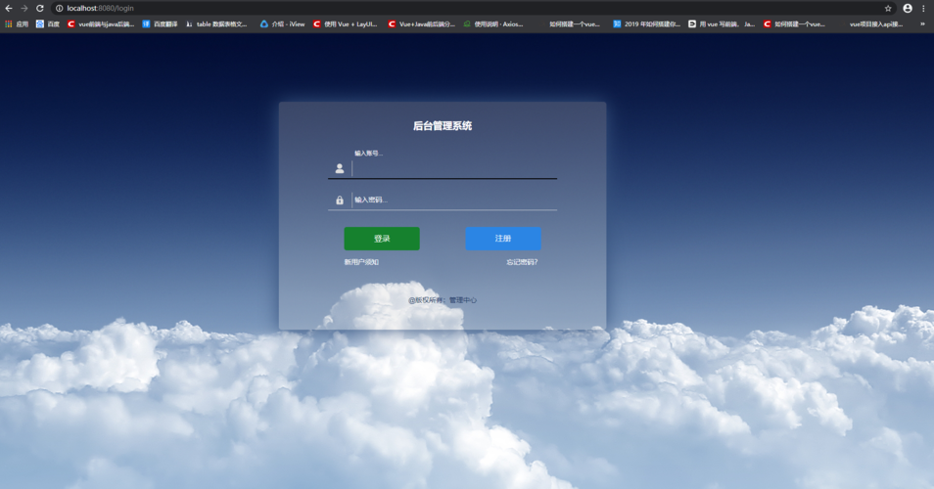Open the 2019 年如何搭建你 bookmark
Screen dimensions: 934x489
point(647,24)
